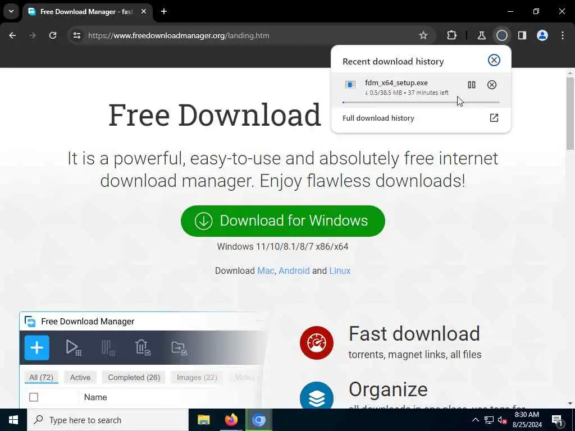The image size is (575, 431).
Task: Click fdm_x64_setup.exe file icon
Action: click(350, 85)
